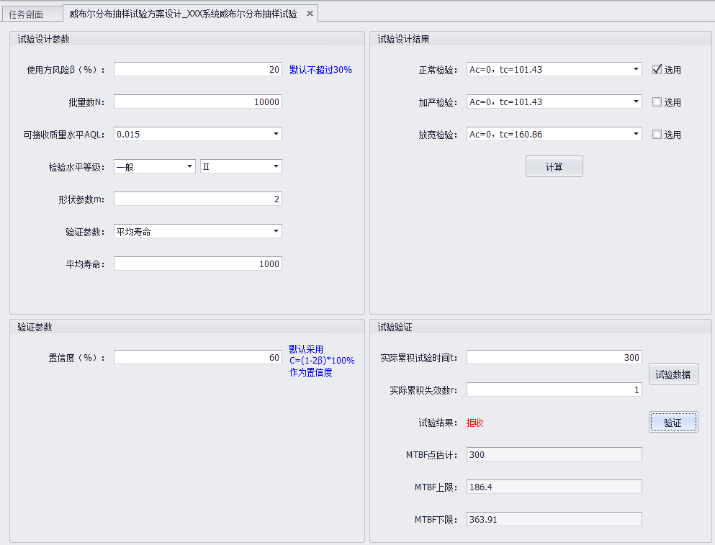Click the 置信度 percentage input

click(x=197, y=357)
